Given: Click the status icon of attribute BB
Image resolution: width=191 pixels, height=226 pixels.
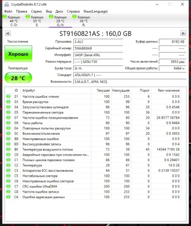Looking at the screenshot, I should click(x=8, y=139).
